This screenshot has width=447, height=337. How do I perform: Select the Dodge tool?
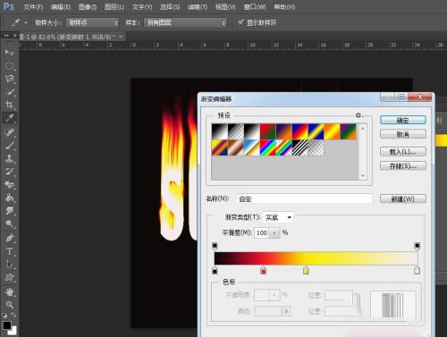pyautogui.click(x=9, y=223)
